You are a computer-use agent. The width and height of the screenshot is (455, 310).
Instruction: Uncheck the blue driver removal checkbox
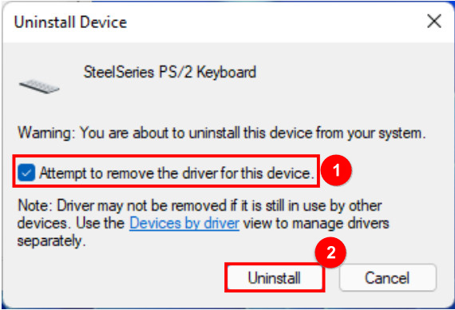[x=26, y=173]
